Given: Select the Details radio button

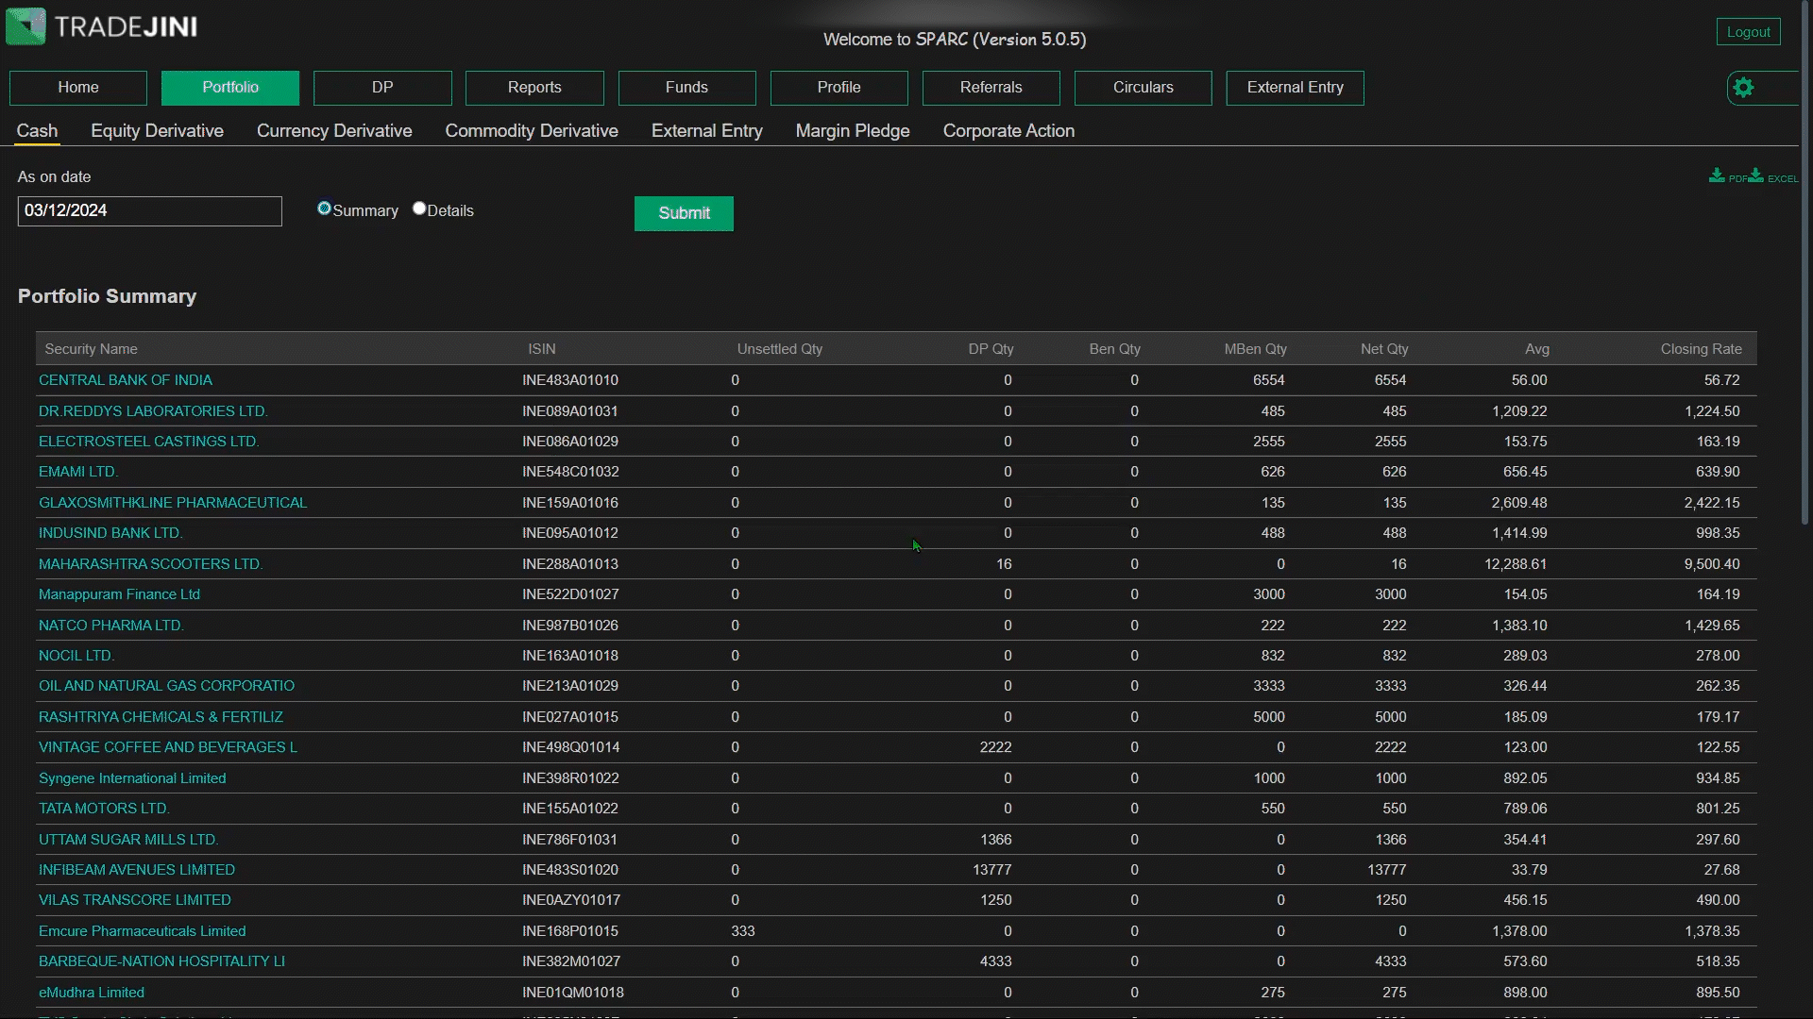Looking at the screenshot, I should (x=419, y=209).
